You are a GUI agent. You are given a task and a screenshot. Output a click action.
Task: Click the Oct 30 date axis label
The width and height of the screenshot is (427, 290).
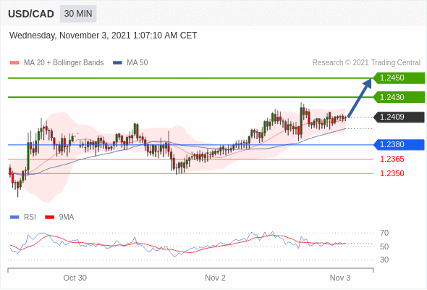(75, 278)
